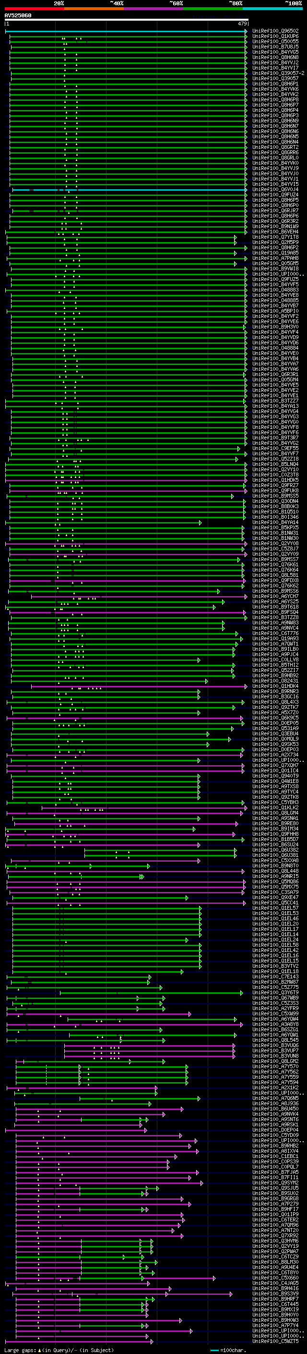
Task: Click the white query sequence bar
Action: (127, 20)
